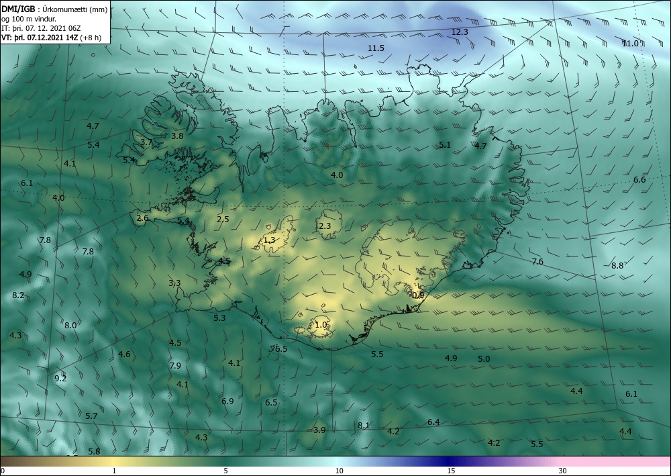Click the 7.6 value off the east coast
Image resolution: width=671 pixels, height=476 pixels.
pyautogui.click(x=537, y=262)
